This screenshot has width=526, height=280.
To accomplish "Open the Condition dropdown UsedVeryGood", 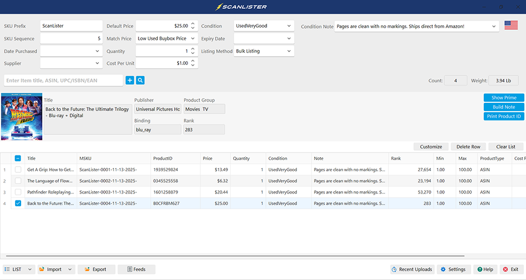I will tap(264, 26).
